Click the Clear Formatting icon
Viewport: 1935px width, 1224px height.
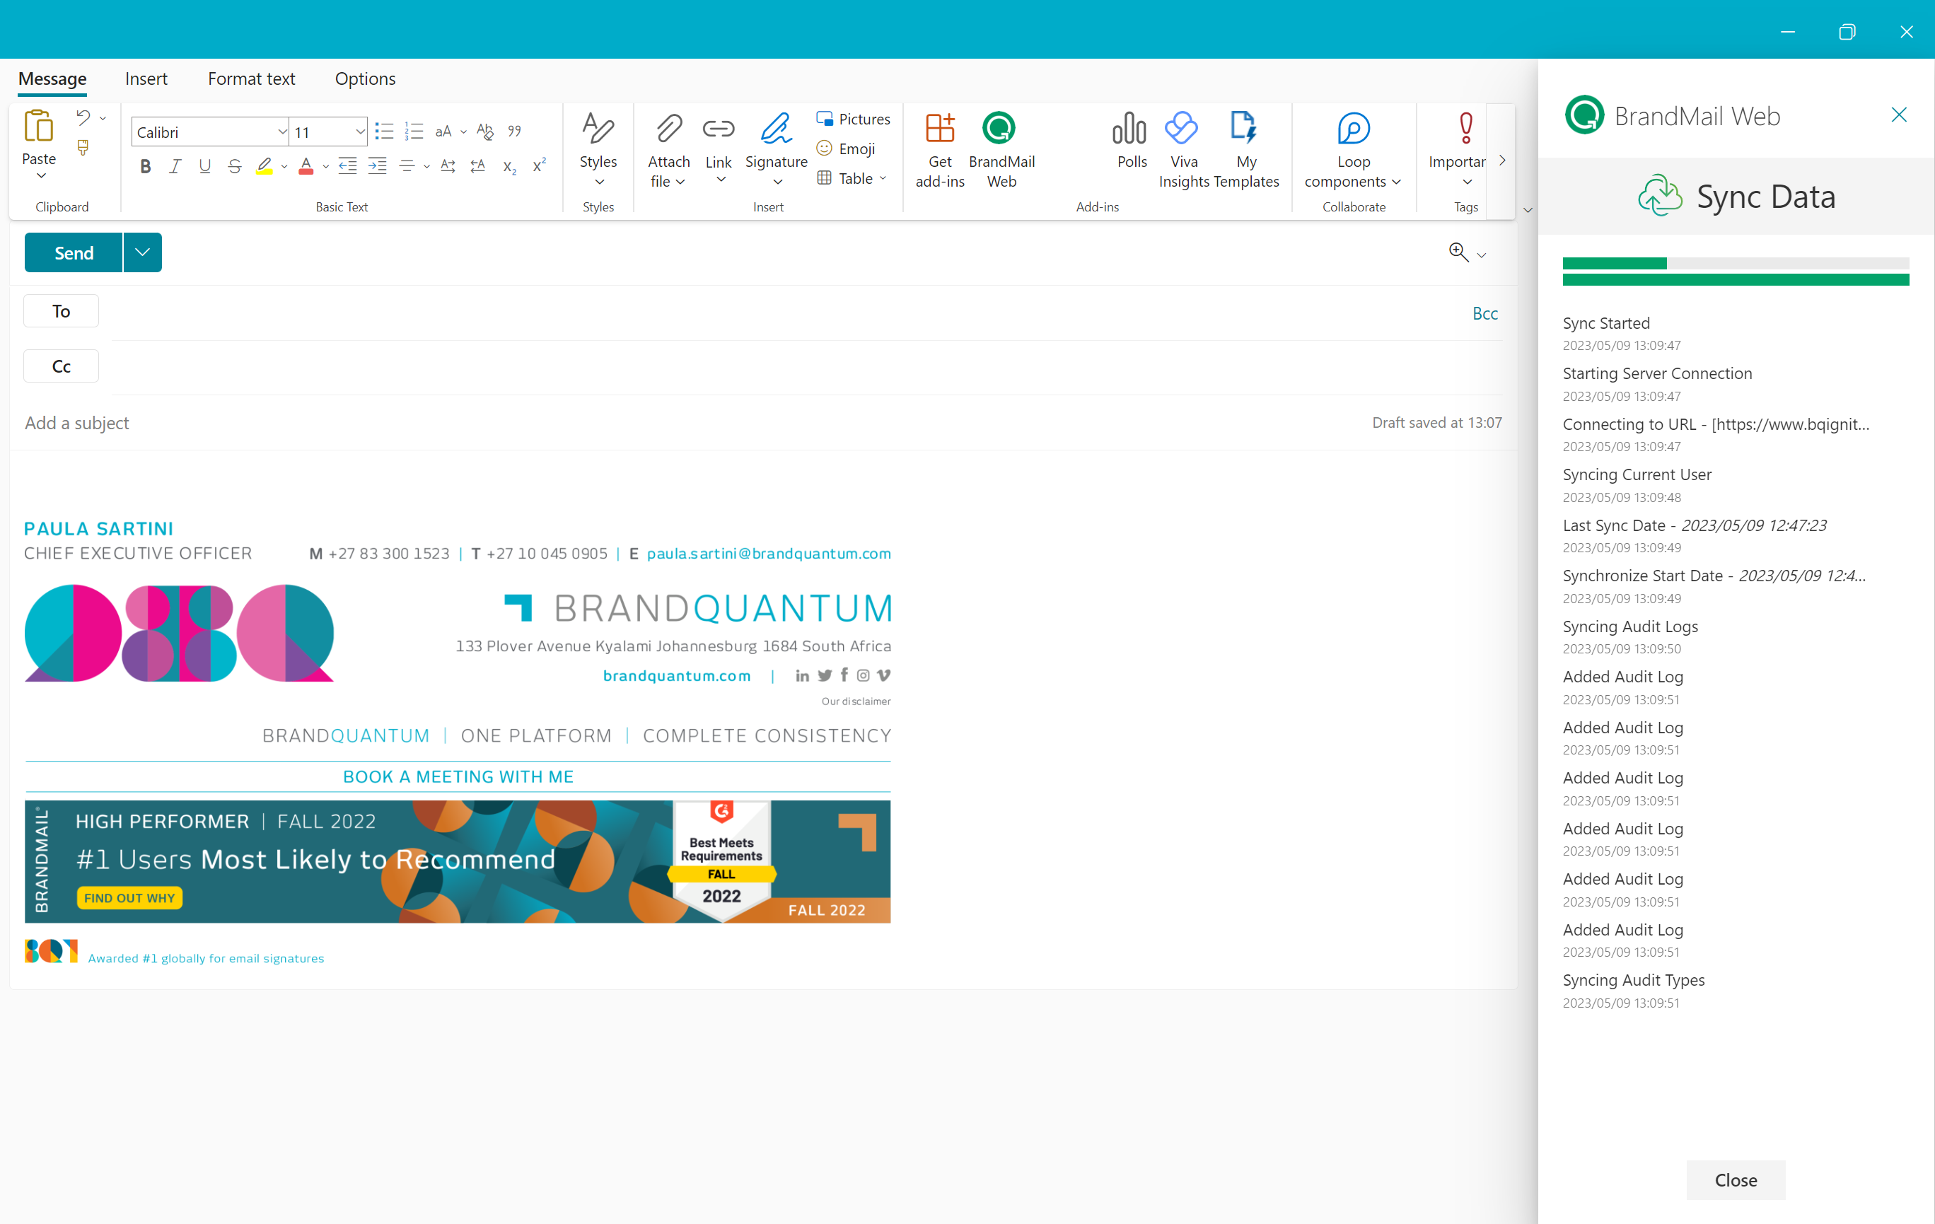click(484, 131)
